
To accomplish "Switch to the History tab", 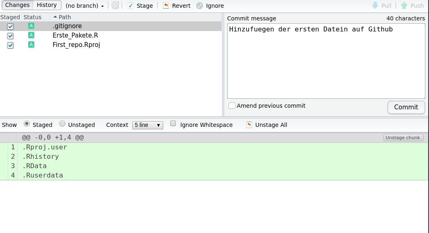I will [47, 5].
